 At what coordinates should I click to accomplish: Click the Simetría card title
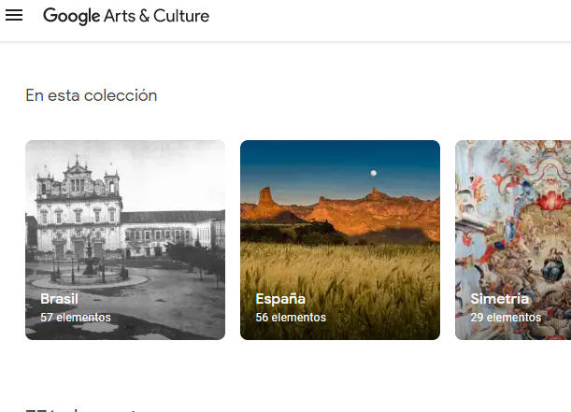(x=500, y=299)
